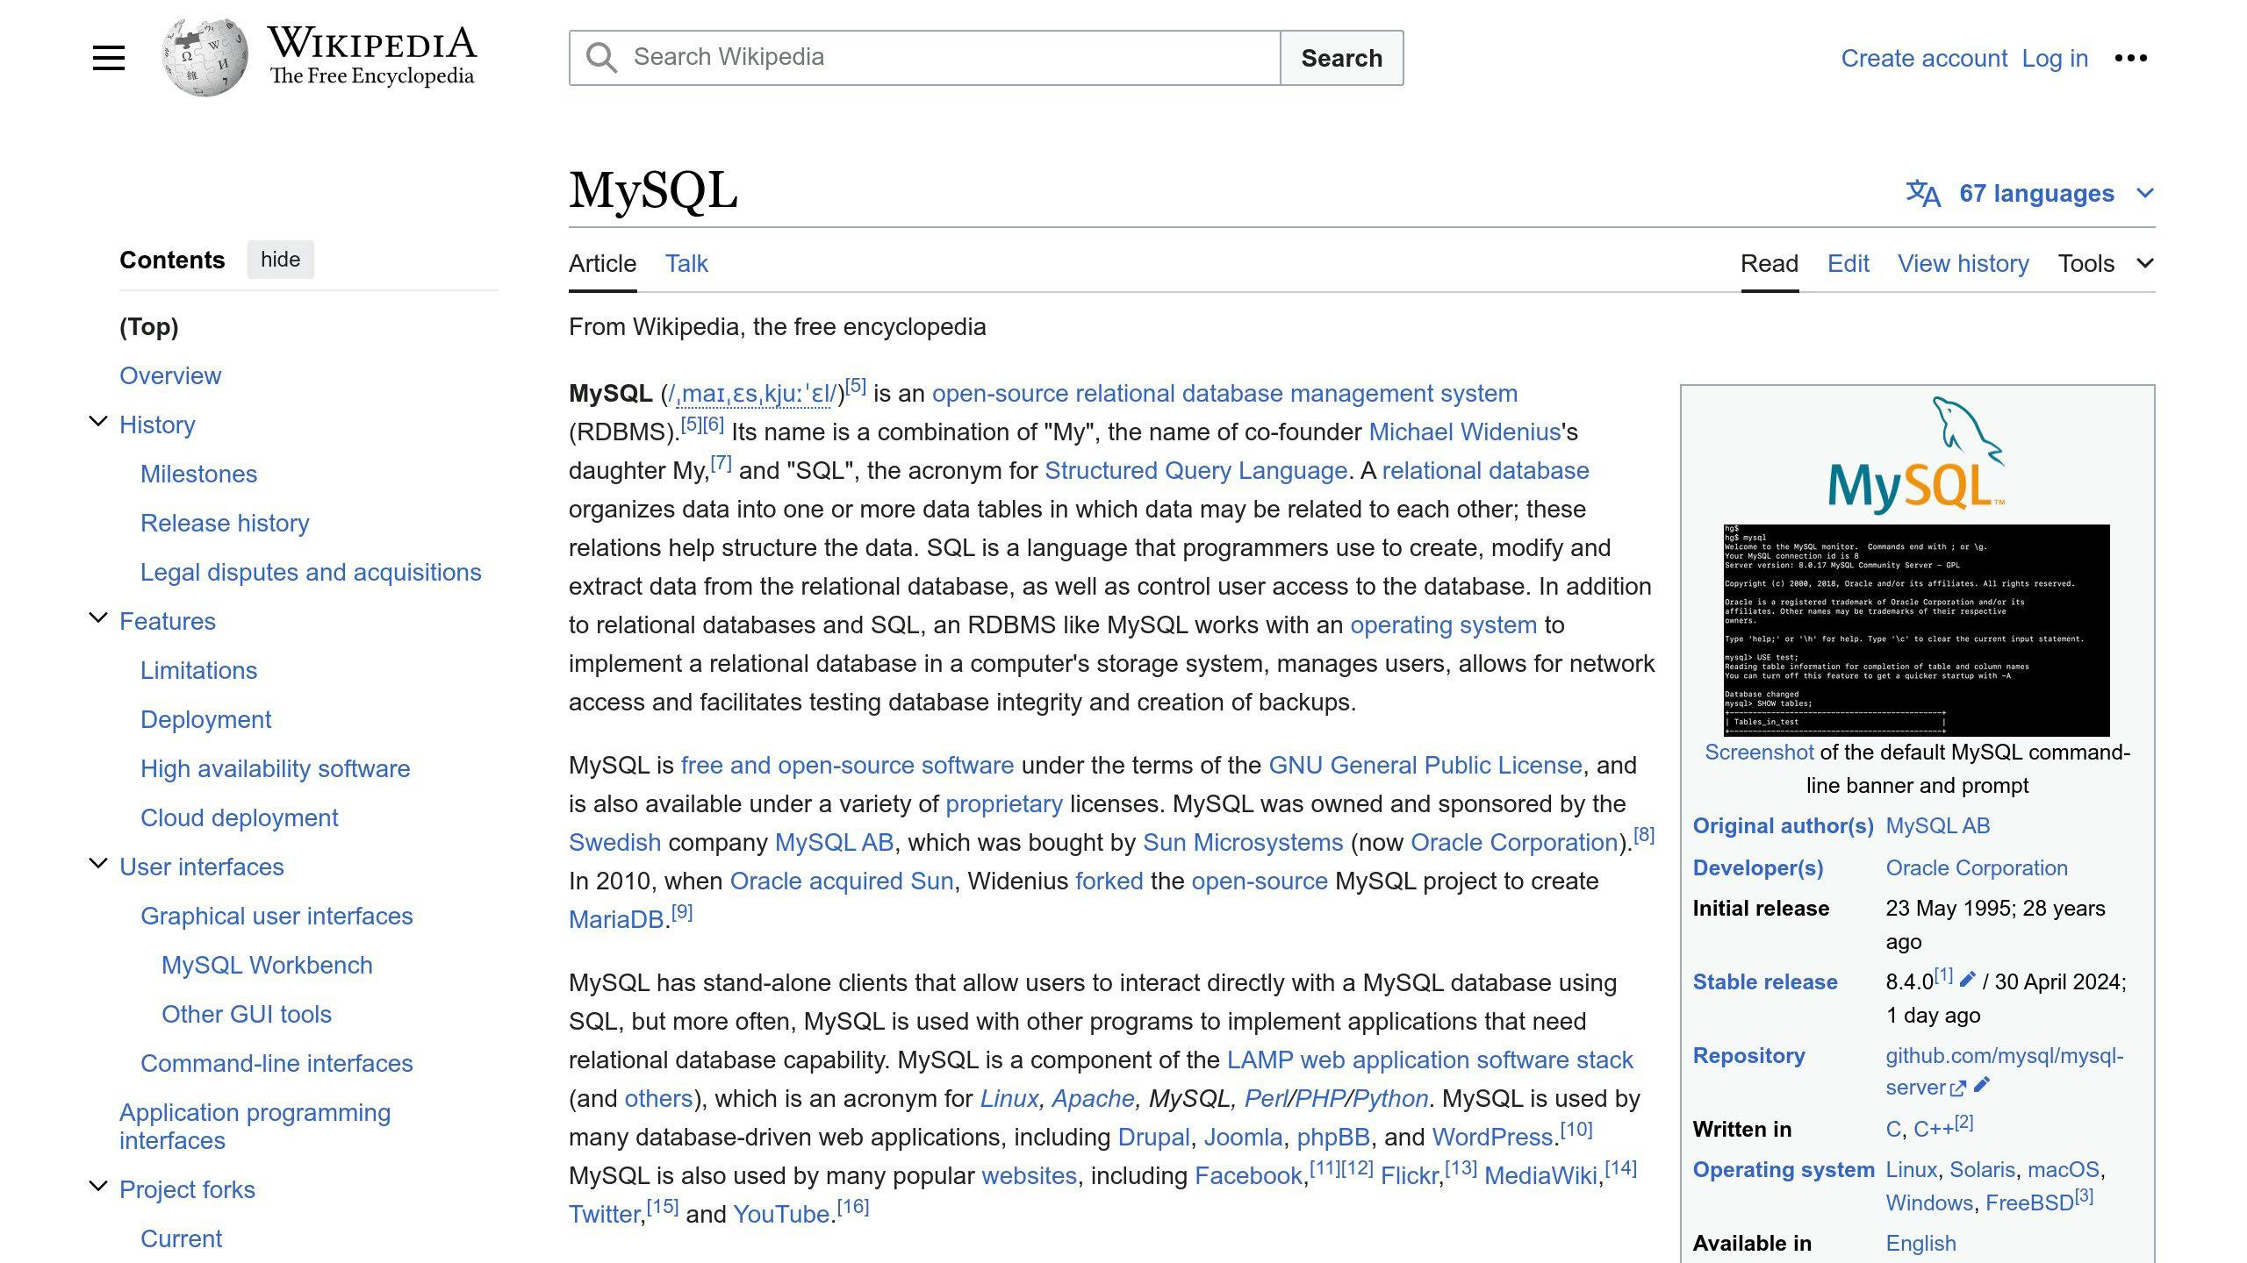Select the Read tab
This screenshot has height=1263, width=2247.
click(x=1770, y=263)
